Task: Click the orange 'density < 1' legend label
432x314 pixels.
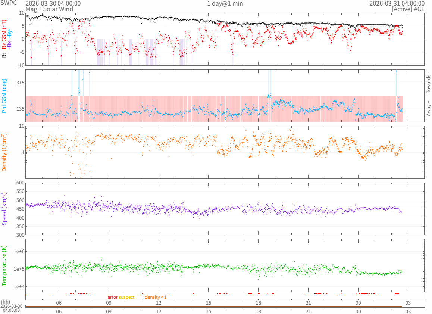Action: 156,297
